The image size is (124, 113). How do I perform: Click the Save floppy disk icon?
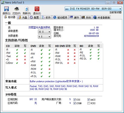(x=6, y=9)
